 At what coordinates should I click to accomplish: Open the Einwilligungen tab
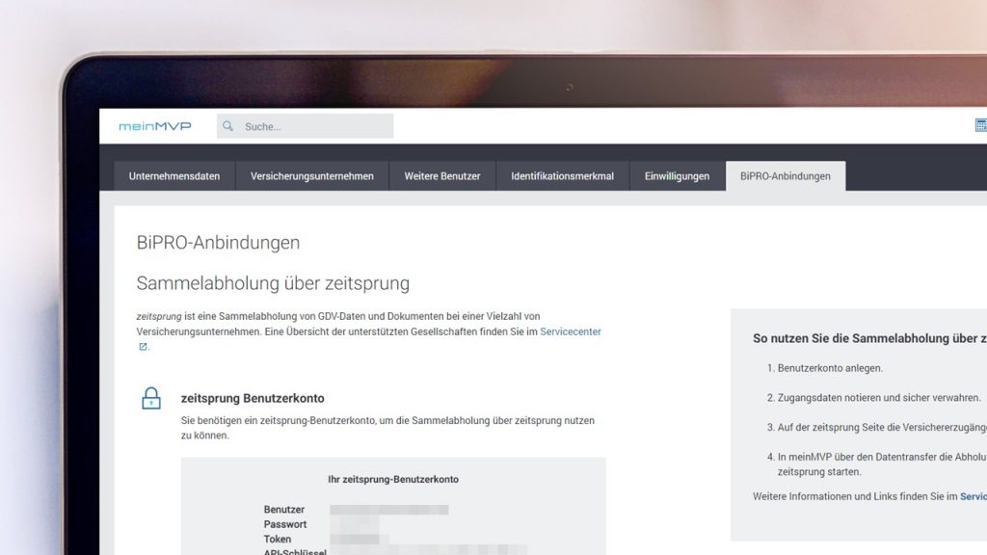[x=677, y=176]
